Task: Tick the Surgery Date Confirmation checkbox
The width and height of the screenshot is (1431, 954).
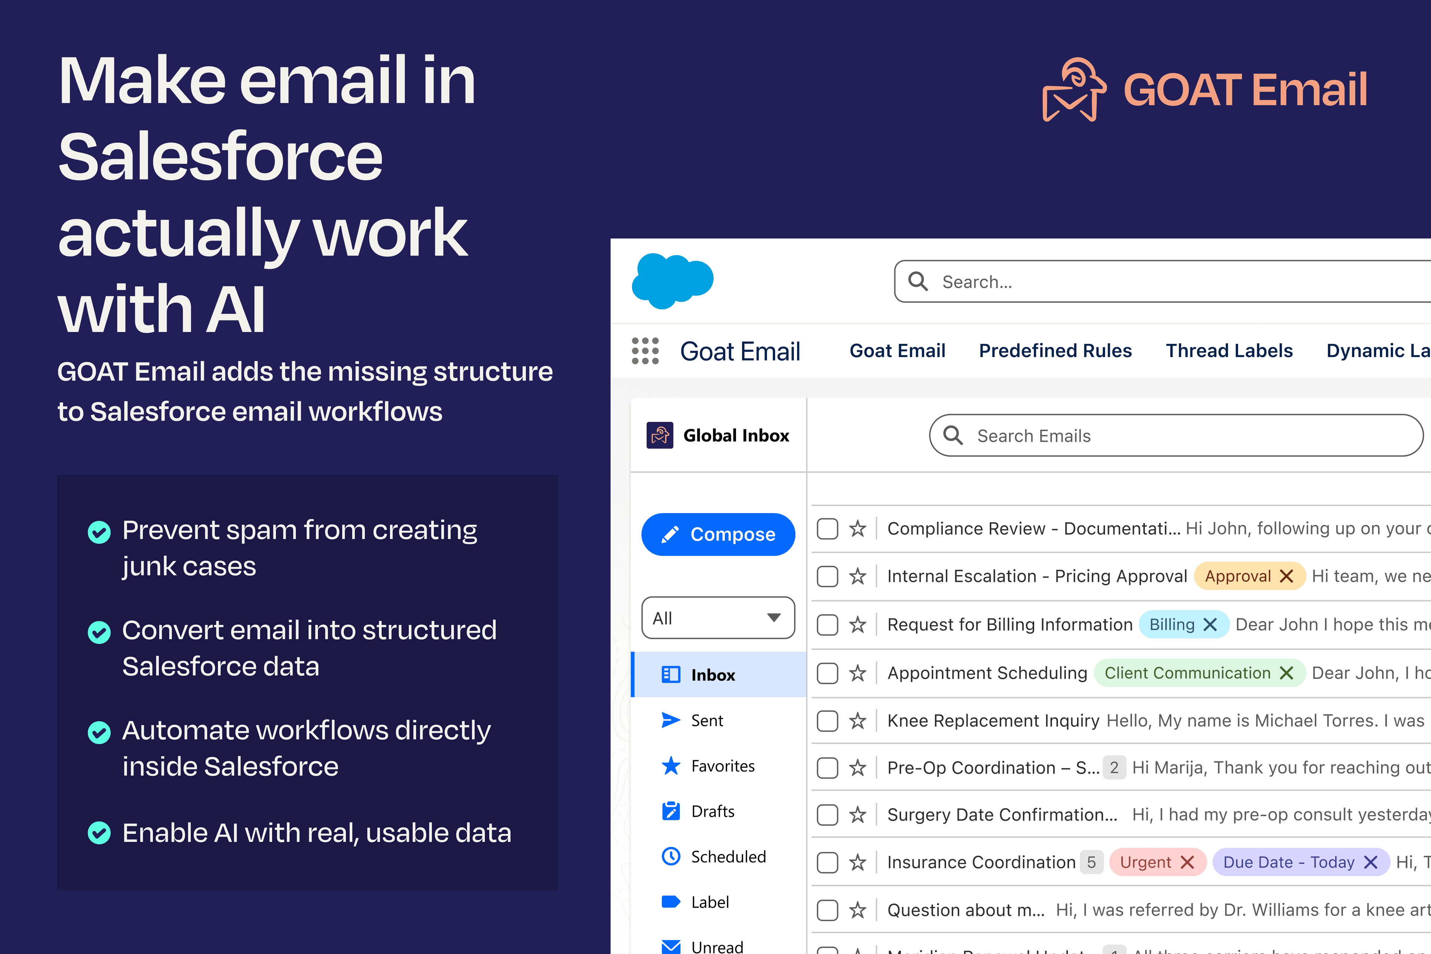Action: 827,815
